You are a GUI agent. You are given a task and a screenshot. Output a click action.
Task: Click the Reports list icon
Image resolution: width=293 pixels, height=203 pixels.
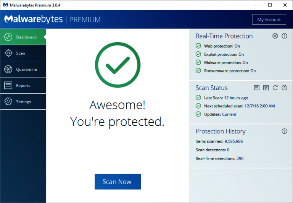8,85
